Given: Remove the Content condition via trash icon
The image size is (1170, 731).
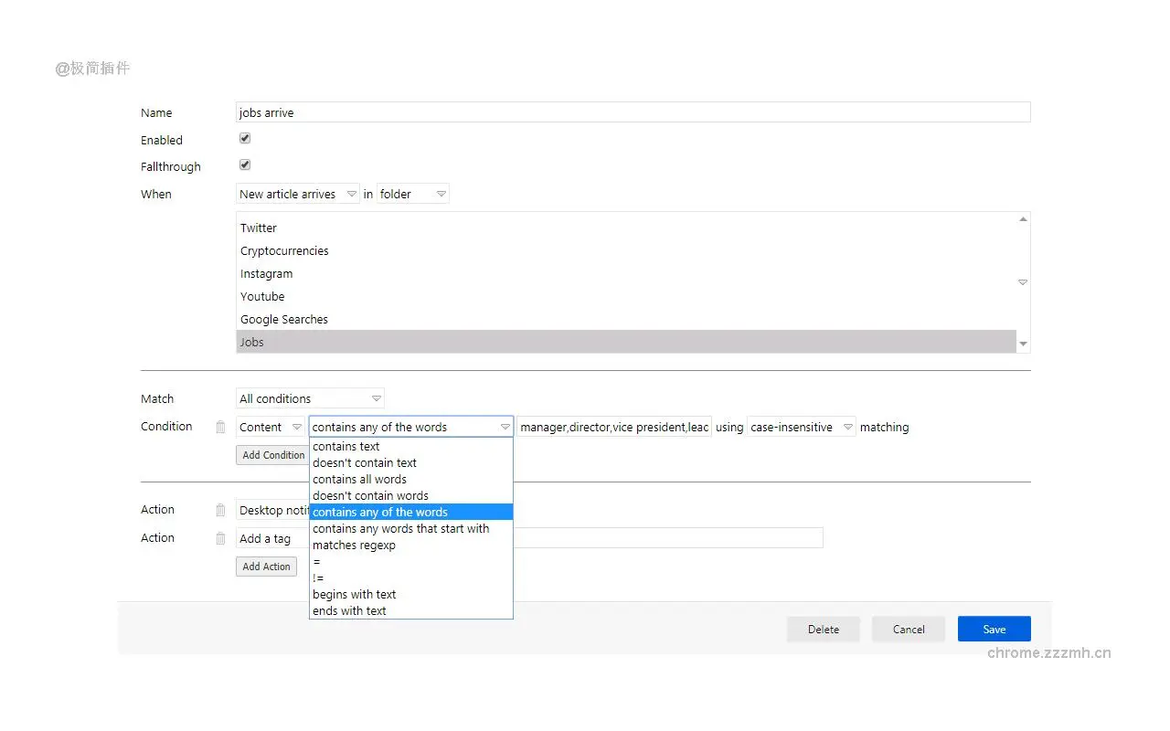Looking at the screenshot, I should click(219, 426).
